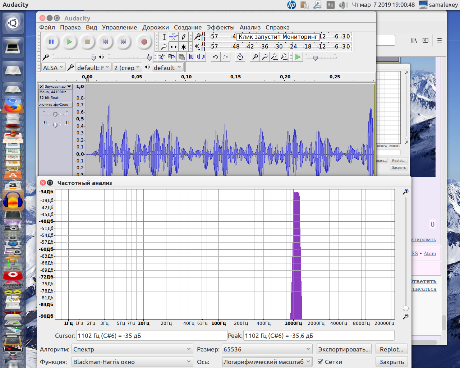Open the Алгоритм 'Спектр' dropdown
This screenshot has width=460, height=368.
tap(132, 349)
